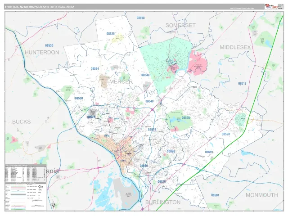Select the 08540 ZIP code label
Viewport: 288px width, 216px height.
[145, 75]
